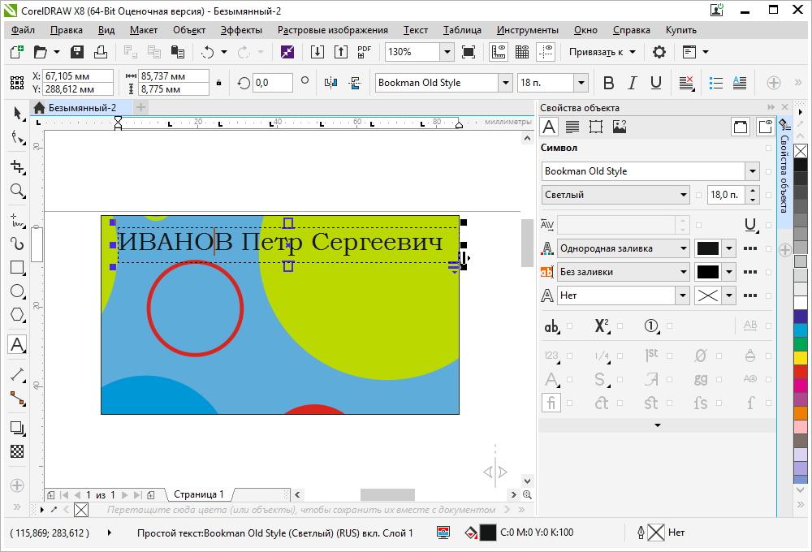Viewport: 812px width, 552px height.
Task: Select the yellow palette swatch
Action: tap(801, 358)
